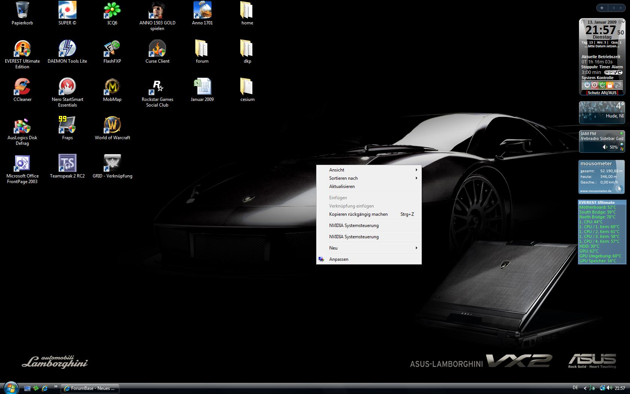This screenshot has height=394, width=630.
Task: Click the red shutdown icon in System Kontrolle
Action: pos(594,85)
